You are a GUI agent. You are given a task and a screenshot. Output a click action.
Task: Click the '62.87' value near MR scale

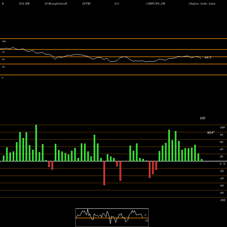pos(211,133)
